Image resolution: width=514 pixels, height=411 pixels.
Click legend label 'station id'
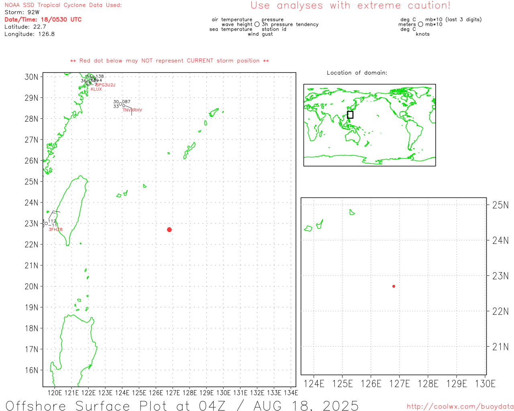tap(274, 29)
